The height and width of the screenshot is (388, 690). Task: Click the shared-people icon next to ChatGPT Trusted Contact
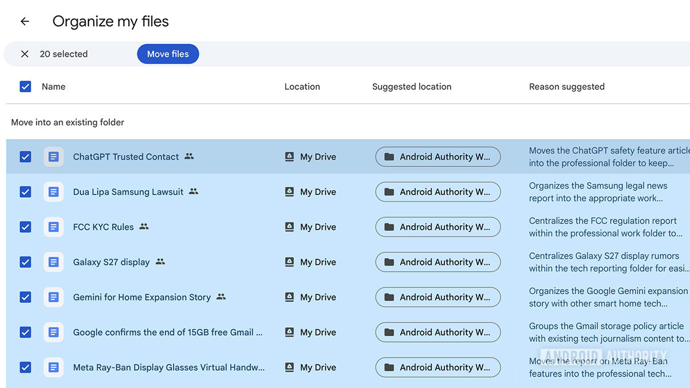click(189, 156)
